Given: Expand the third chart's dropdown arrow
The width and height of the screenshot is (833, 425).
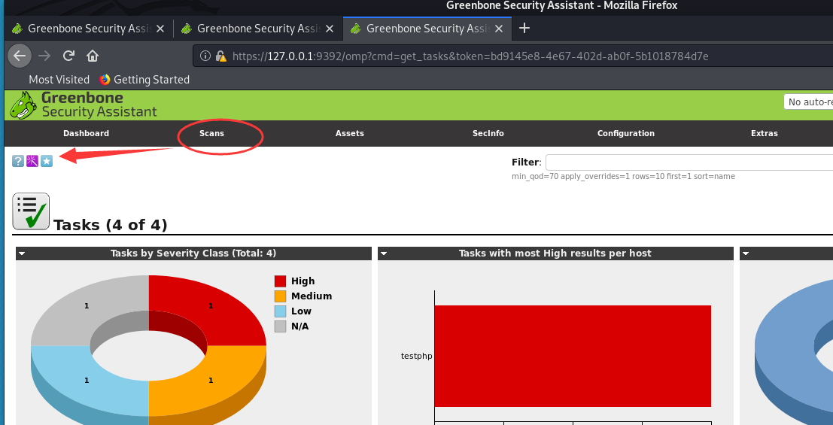Looking at the screenshot, I should click(x=746, y=254).
